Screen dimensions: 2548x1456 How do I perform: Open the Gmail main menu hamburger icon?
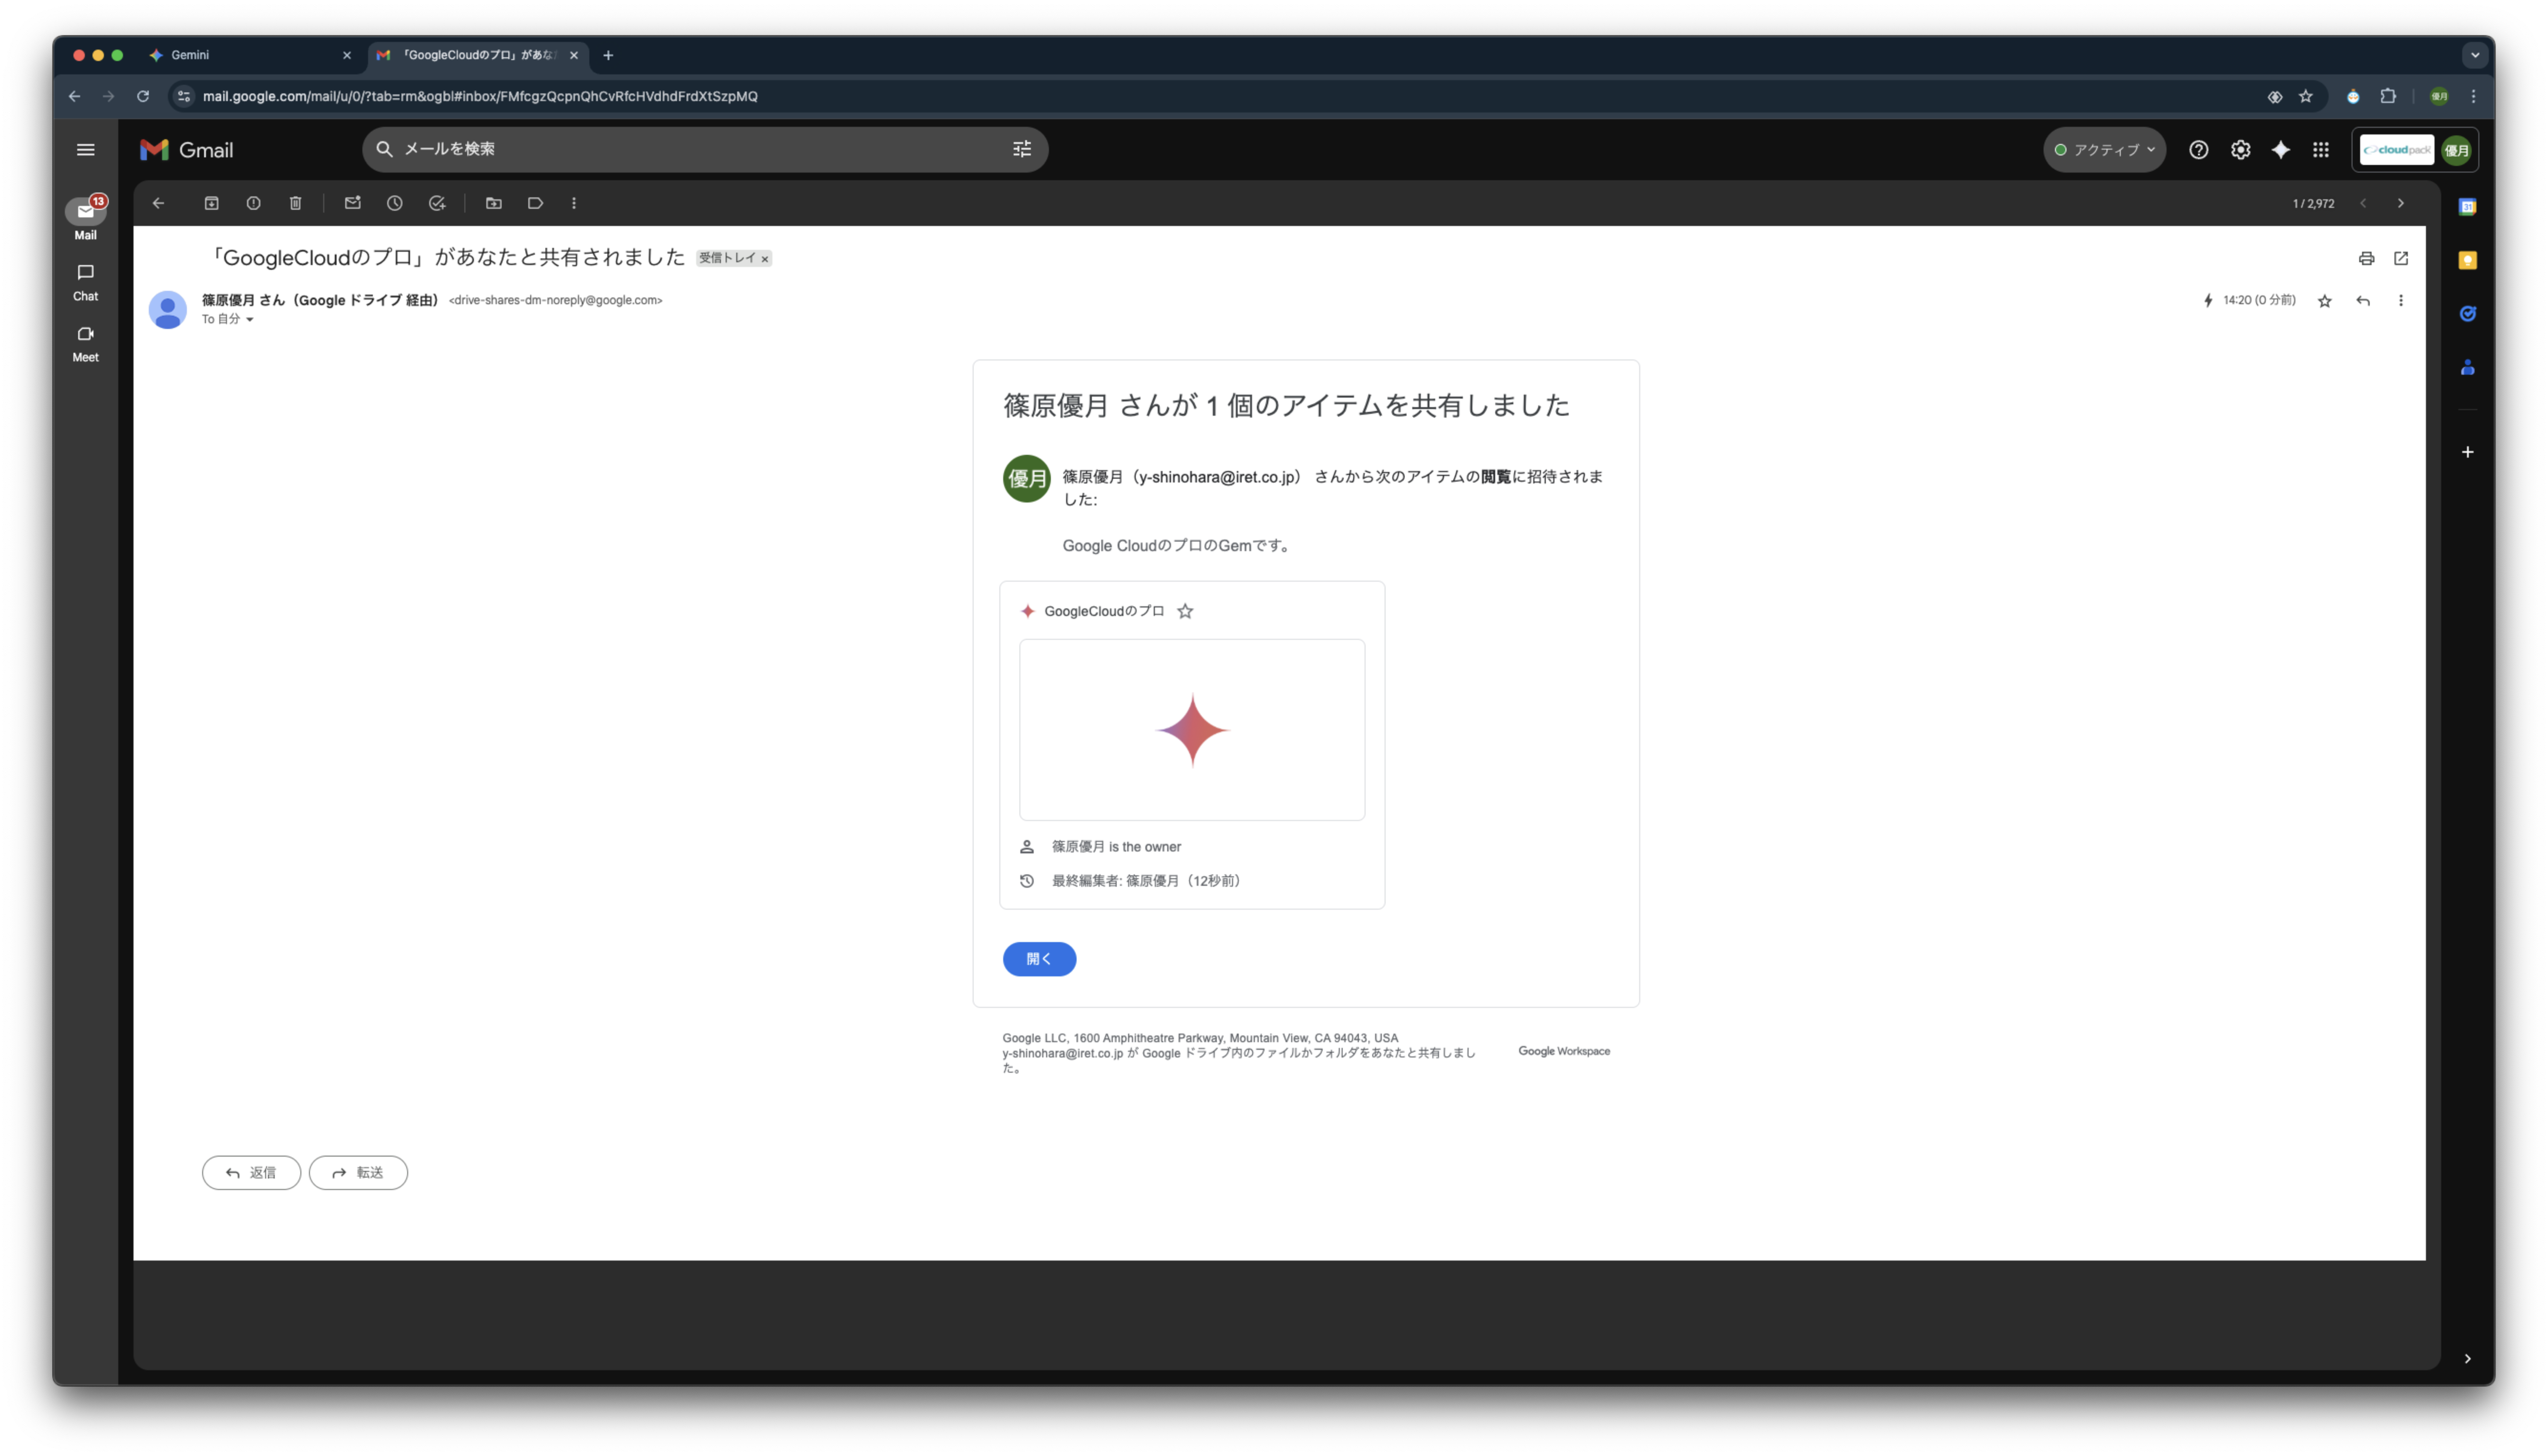coord(86,150)
